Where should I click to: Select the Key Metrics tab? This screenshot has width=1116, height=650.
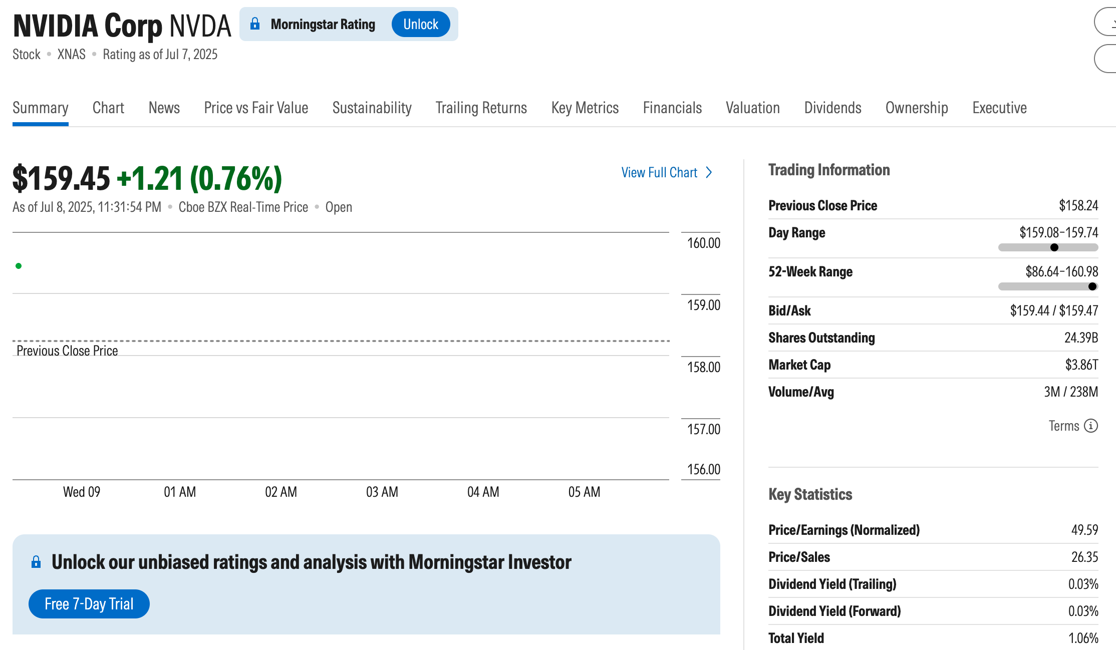pyautogui.click(x=585, y=108)
